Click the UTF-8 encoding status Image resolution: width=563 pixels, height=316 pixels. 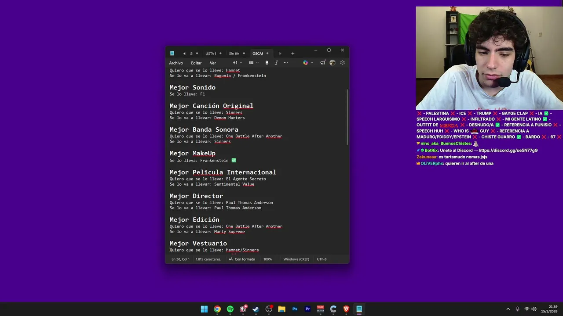(x=322, y=259)
